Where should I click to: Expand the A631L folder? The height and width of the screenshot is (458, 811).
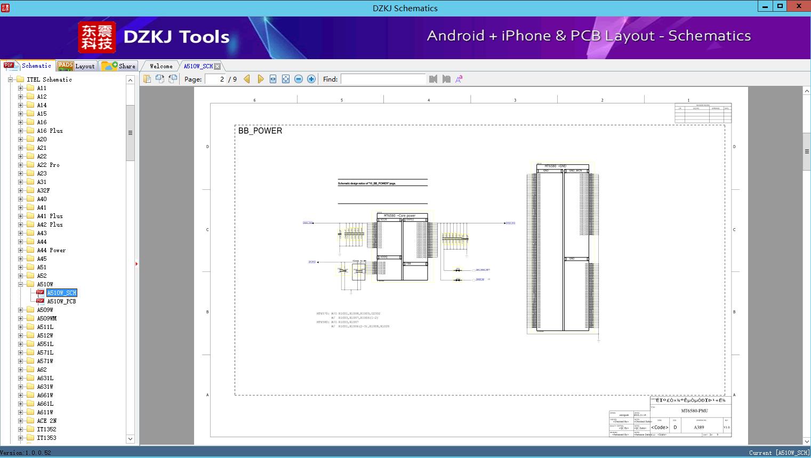(20, 378)
